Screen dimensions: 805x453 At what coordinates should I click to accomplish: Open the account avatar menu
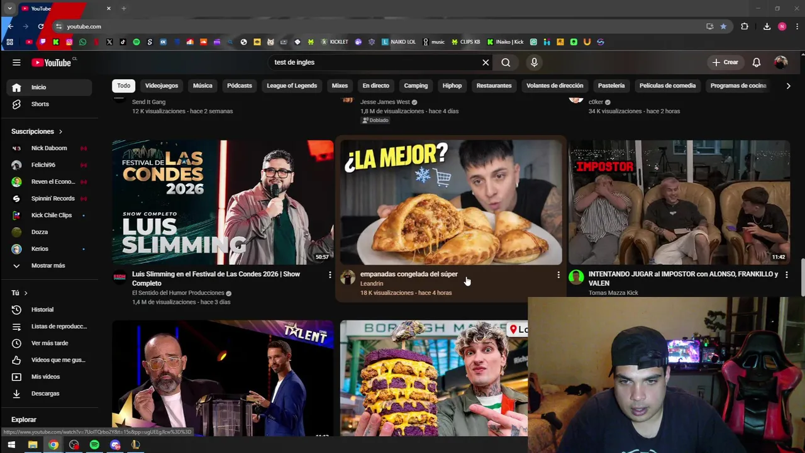click(781, 62)
